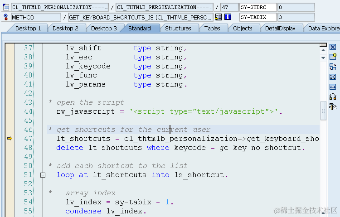Click comment 'array index'
The height and width of the screenshot is (217, 340).
pos(90,193)
